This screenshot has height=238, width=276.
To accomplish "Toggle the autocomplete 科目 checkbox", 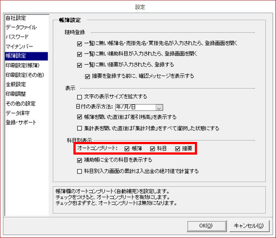I will [152, 149].
